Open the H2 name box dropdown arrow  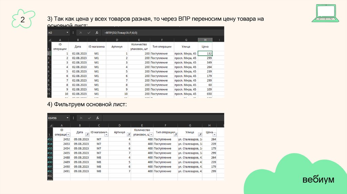(x=67, y=33)
